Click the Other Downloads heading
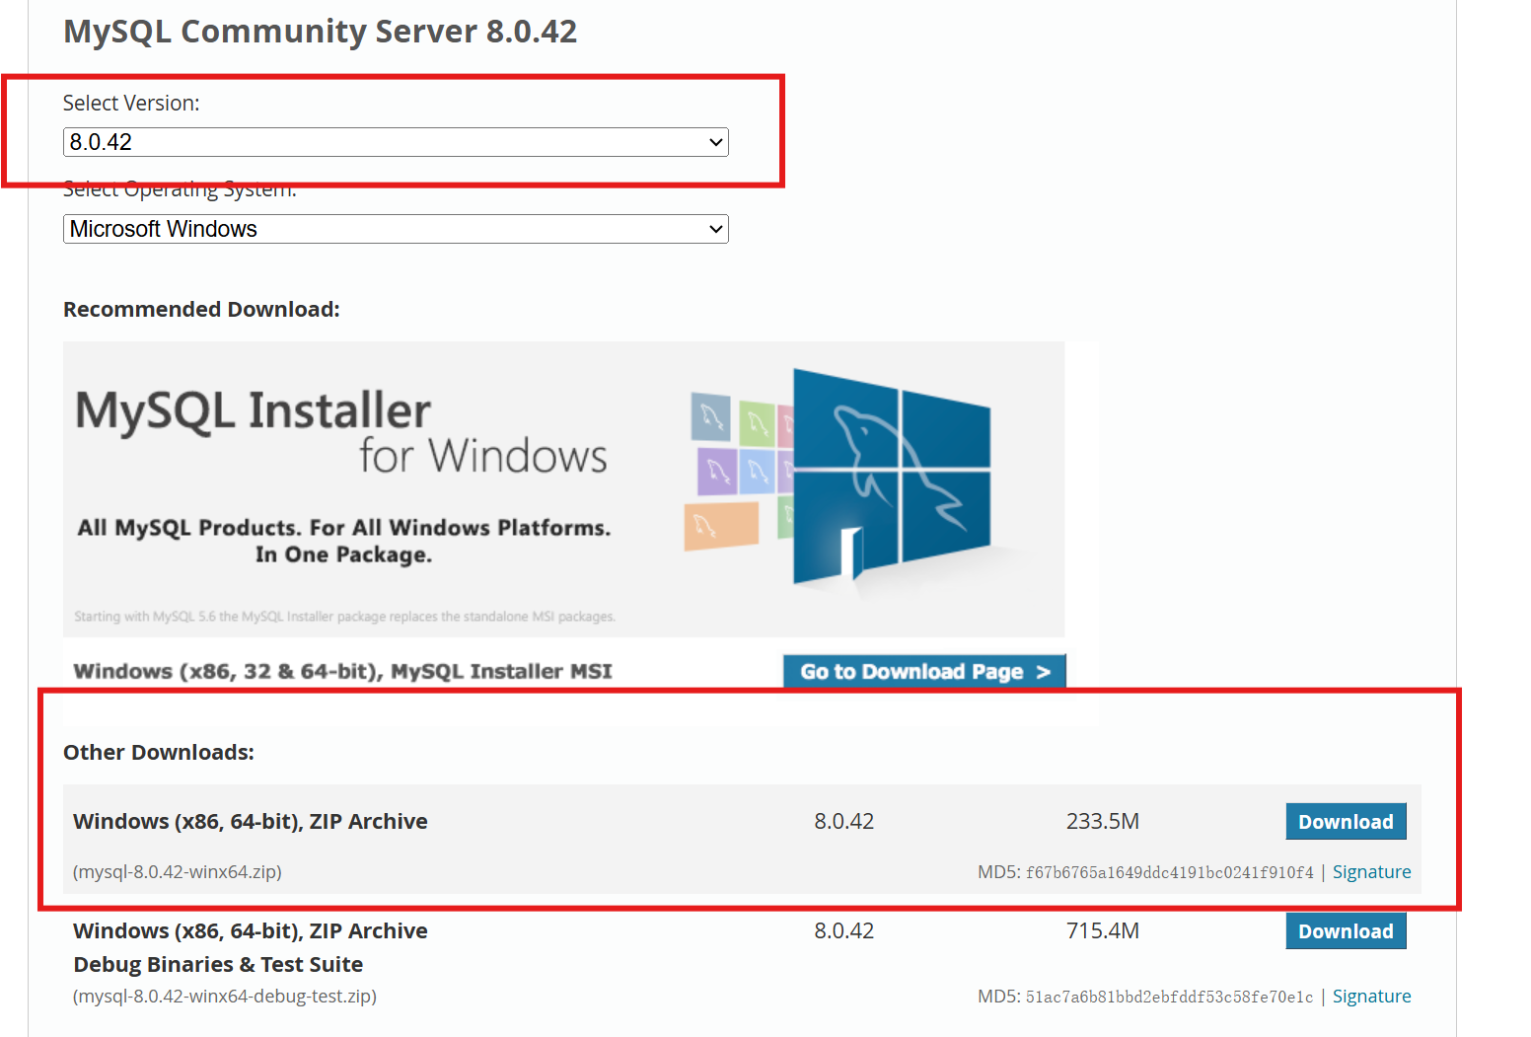The image size is (1531, 1037). pyautogui.click(x=159, y=752)
